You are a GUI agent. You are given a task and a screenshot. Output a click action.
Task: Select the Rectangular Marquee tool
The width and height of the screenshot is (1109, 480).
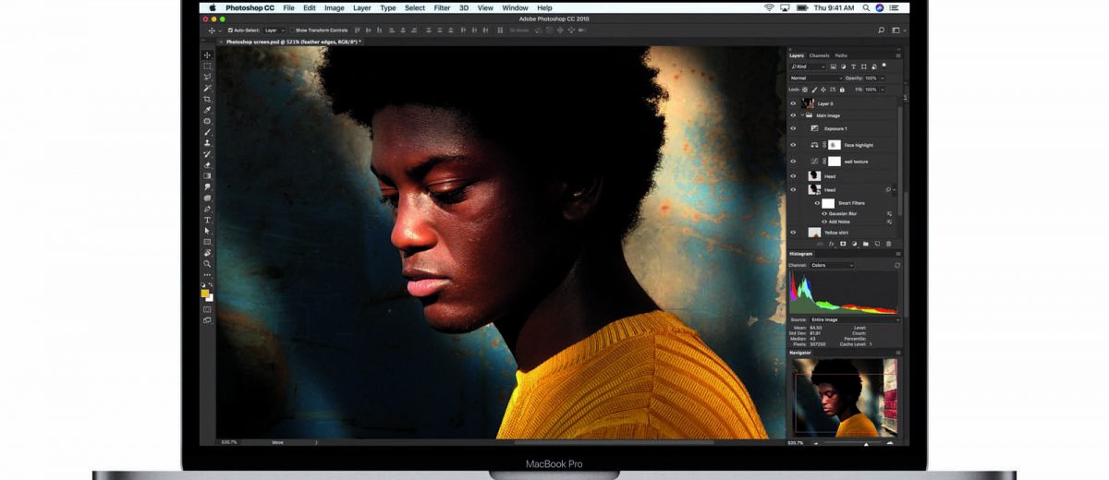[x=207, y=66]
